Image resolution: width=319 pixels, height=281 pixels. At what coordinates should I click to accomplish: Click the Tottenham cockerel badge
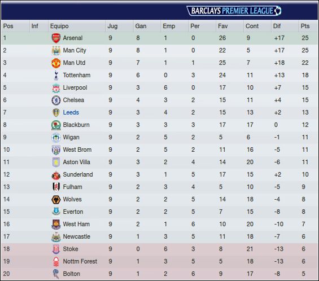pyautogui.click(x=56, y=75)
